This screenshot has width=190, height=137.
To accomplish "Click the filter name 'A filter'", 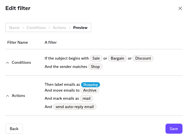I will click(x=51, y=43).
